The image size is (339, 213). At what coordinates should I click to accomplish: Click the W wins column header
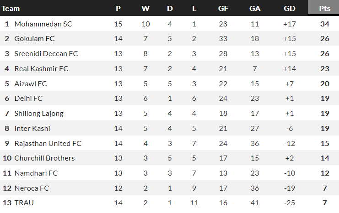tap(145, 8)
